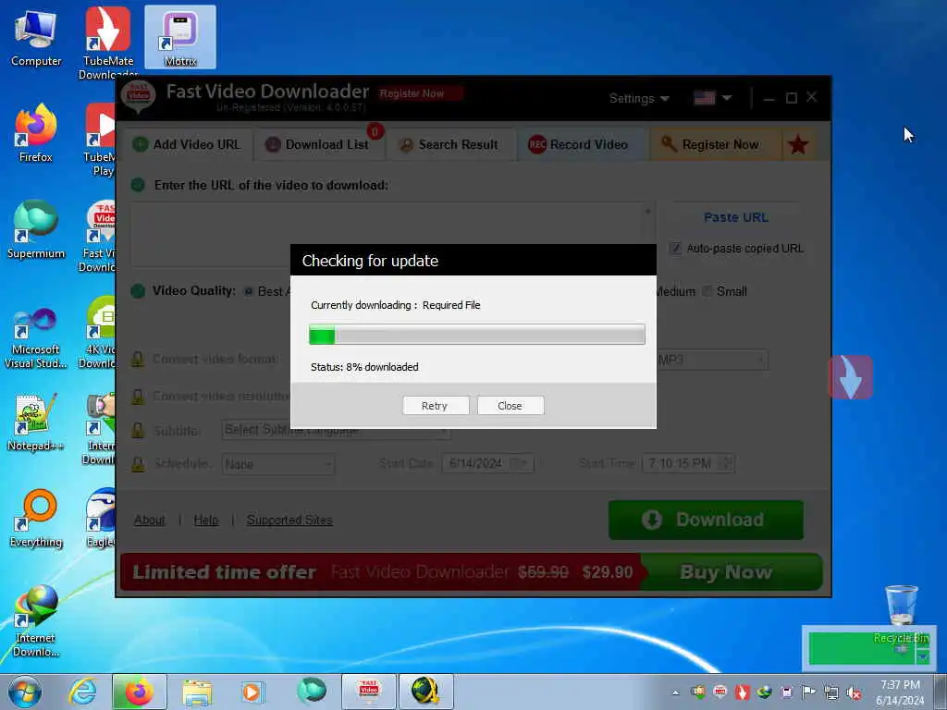Select the Small video quality radio button
This screenshot has width=947, height=710.
pos(707,291)
